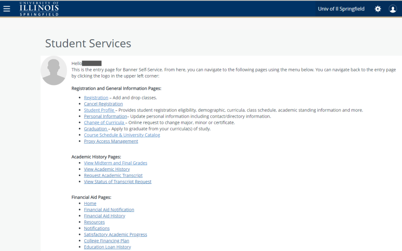Check Status of Transcript Request
The width and height of the screenshot is (402, 251).
118,181
